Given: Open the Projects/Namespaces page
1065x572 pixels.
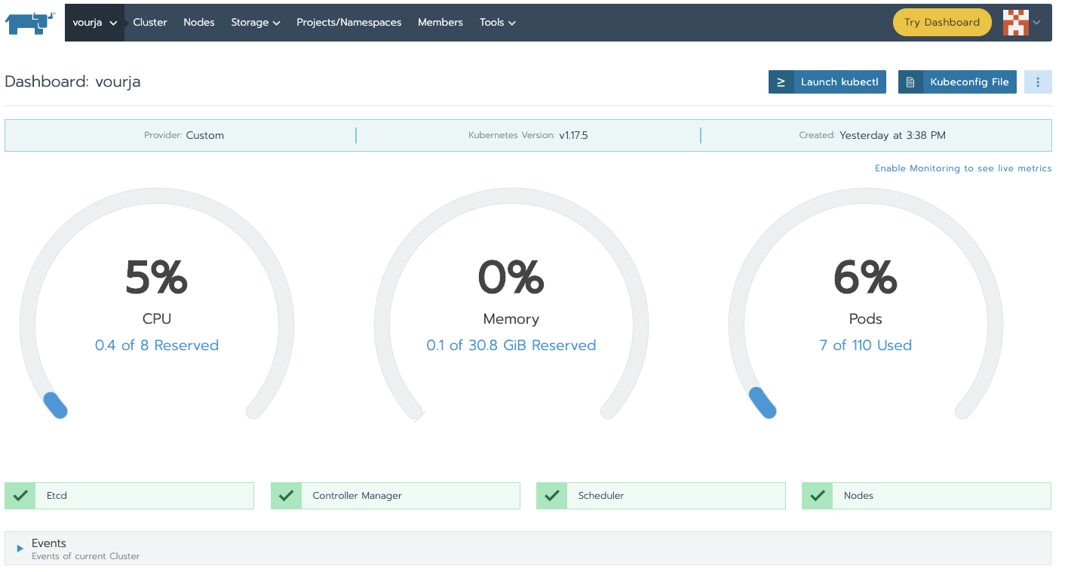Looking at the screenshot, I should pos(349,23).
